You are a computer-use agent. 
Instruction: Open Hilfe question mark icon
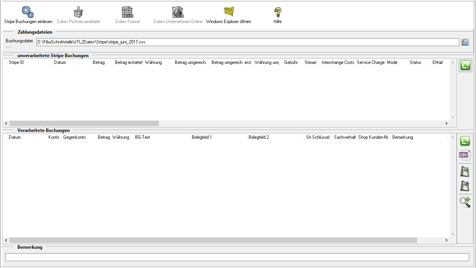click(x=278, y=12)
